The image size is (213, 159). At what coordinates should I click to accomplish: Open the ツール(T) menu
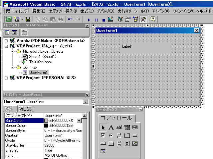pyautogui.click(x=141, y=11)
